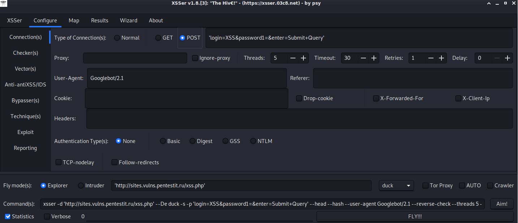Open the Wizard tab
The image size is (518, 223).
pyautogui.click(x=129, y=21)
